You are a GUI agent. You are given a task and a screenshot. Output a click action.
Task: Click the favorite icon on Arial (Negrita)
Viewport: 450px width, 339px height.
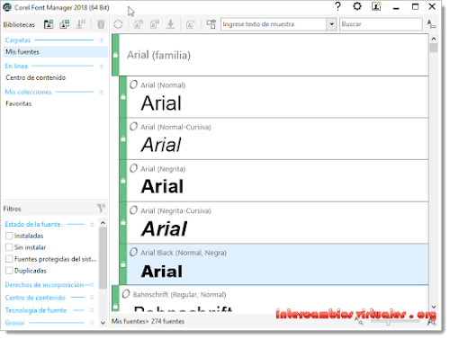pyautogui.click(x=133, y=168)
